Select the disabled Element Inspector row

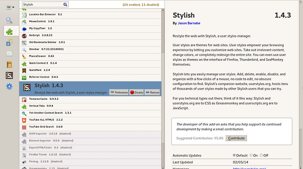coord(90,141)
